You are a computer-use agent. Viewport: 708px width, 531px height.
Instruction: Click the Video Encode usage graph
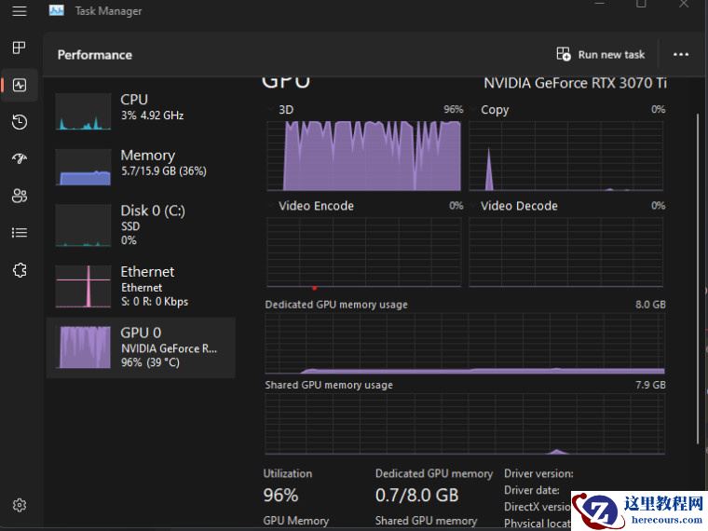pyautogui.click(x=364, y=252)
